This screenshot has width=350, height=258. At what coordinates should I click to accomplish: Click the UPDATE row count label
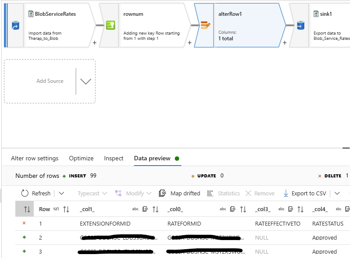click(207, 176)
